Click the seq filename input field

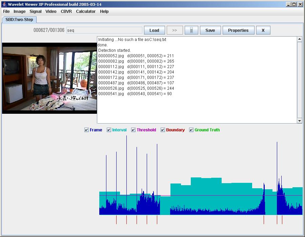coord(104,30)
